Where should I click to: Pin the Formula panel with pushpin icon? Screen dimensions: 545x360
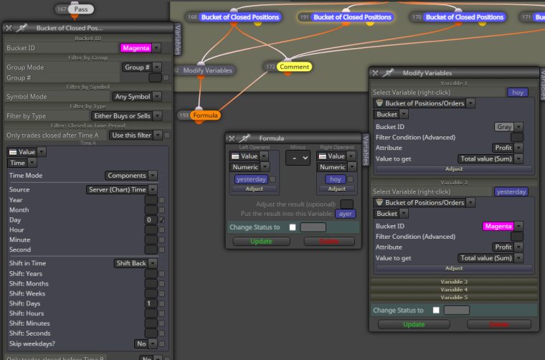(245, 138)
